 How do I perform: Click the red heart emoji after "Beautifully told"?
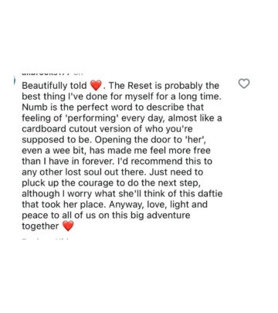[x=96, y=85]
